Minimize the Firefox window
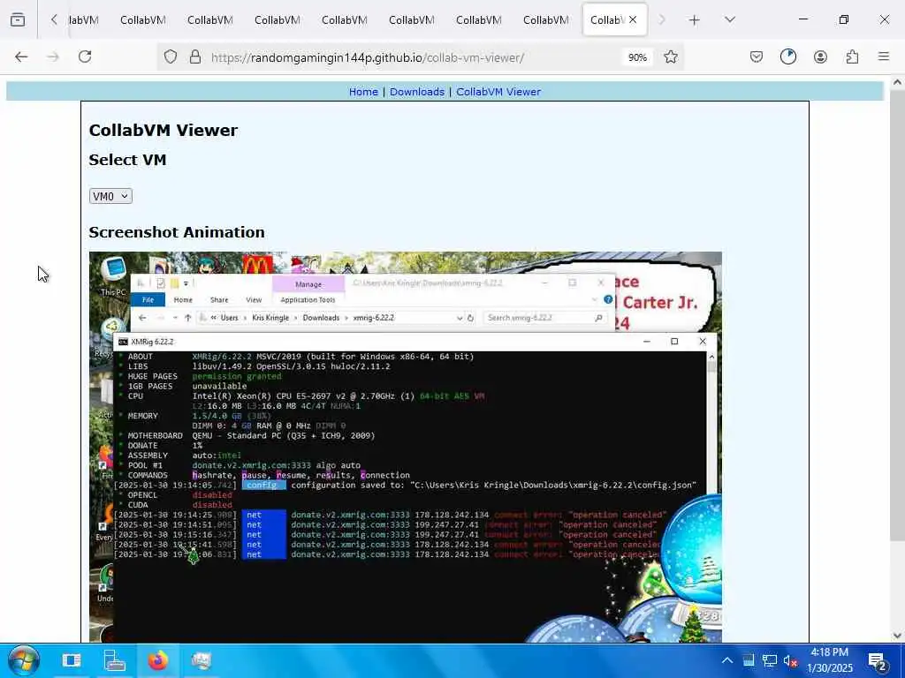Viewport: 905px width, 678px height. tap(802, 19)
